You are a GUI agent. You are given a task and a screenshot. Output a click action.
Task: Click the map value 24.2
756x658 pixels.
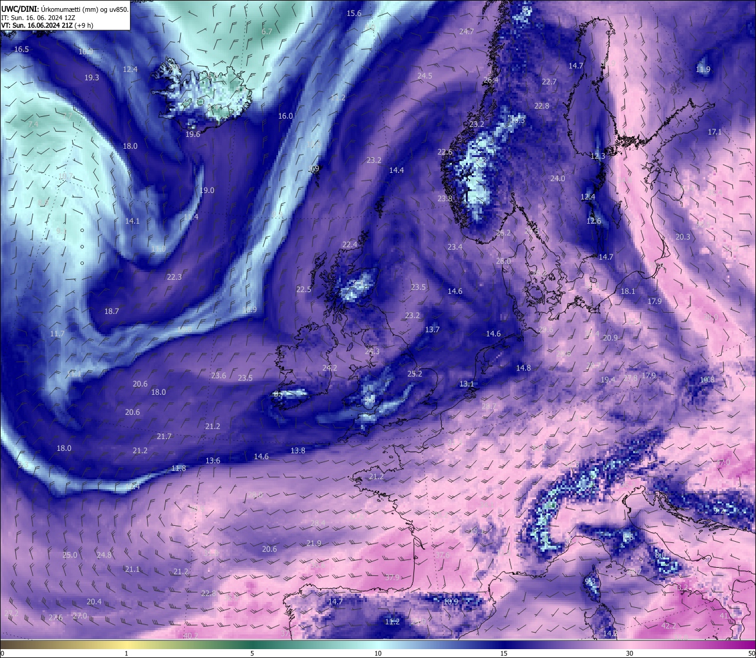[330, 368]
